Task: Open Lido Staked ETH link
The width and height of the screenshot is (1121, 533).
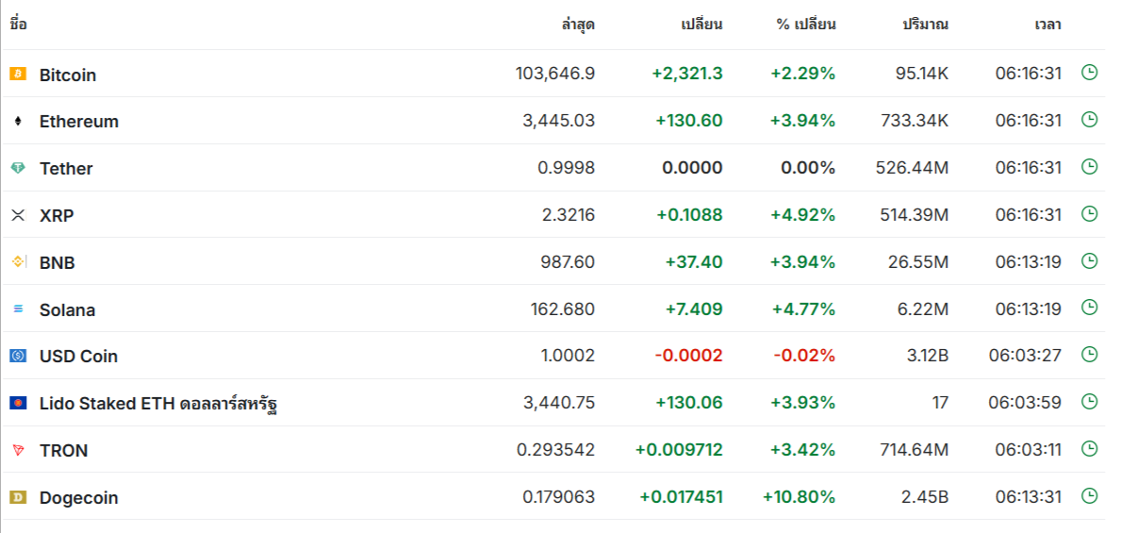Action: tap(157, 404)
